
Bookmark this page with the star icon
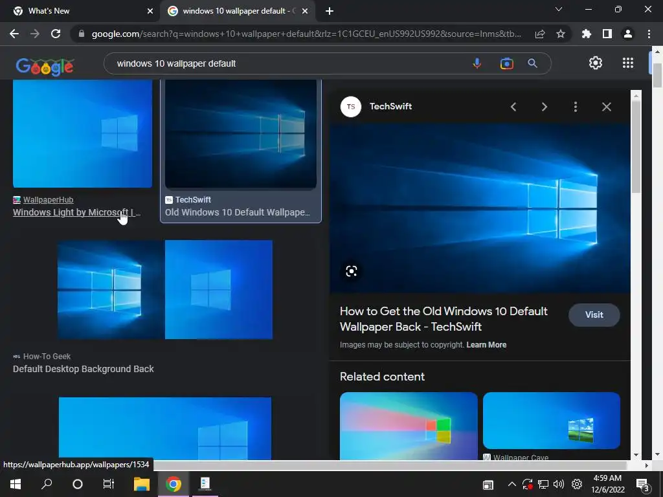click(560, 34)
